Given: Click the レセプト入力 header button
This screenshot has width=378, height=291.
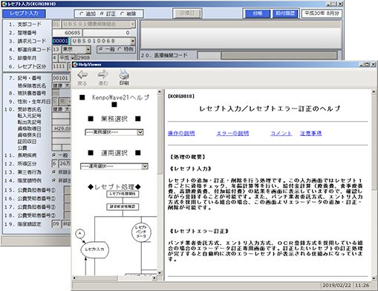Looking at the screenshot, I should coord(24,13).
